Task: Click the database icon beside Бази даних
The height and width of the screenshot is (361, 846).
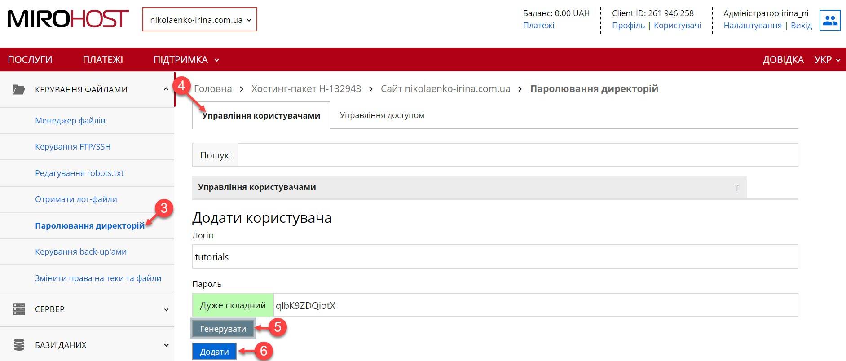Action: click(19, 345)
